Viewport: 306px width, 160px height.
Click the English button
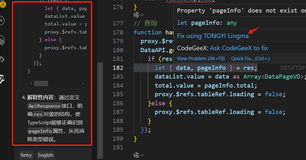pyautogui.click(x=45, y=155)
